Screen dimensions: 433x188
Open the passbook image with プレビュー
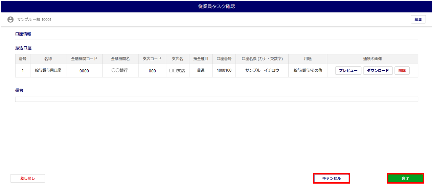pos(348,71)
